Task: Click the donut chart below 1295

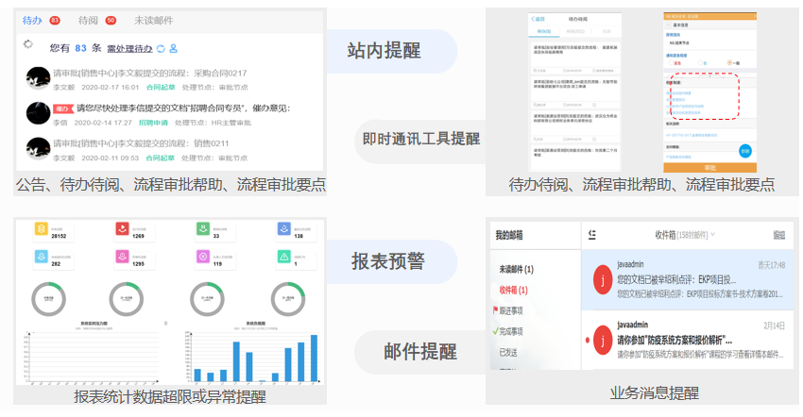Action: click(x=127, y=299)
